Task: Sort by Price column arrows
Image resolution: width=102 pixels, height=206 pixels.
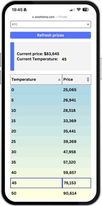Action: tap(88, 79)
